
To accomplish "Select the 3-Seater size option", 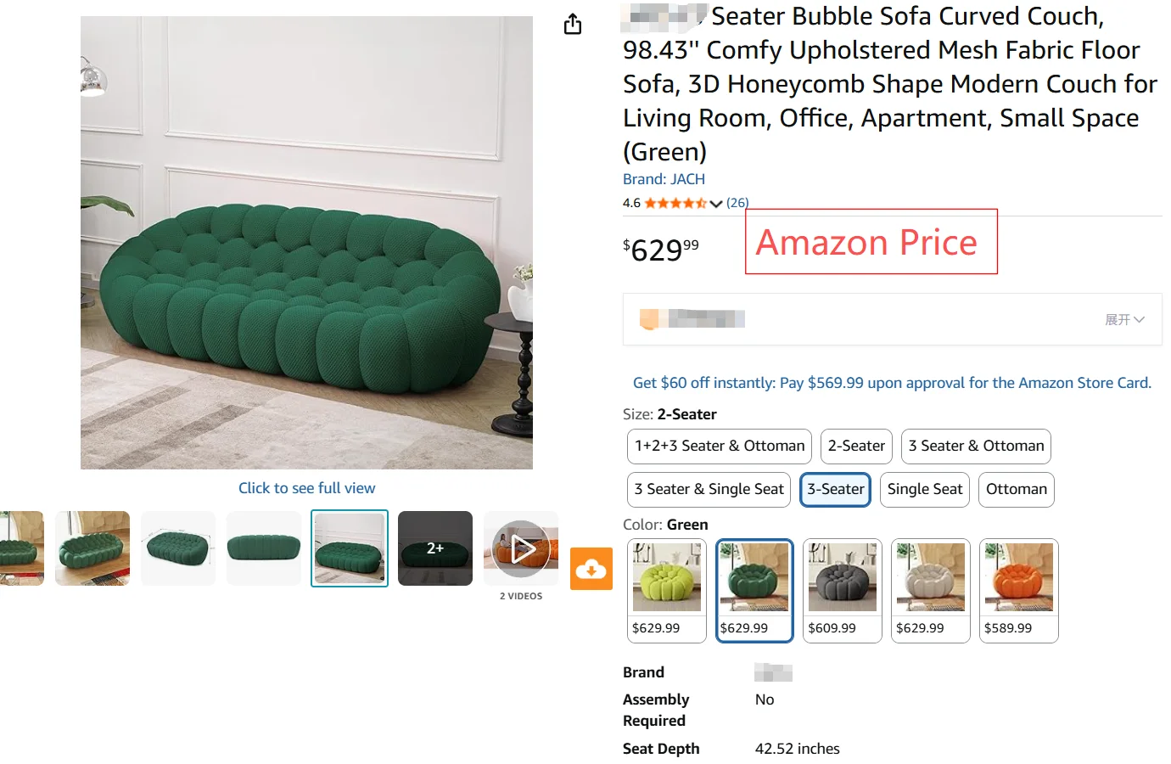I will coord(836,490).
